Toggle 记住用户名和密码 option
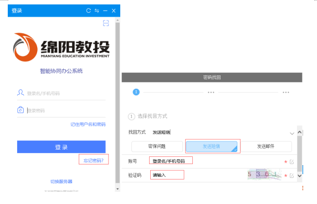 (x=88, y=124)
